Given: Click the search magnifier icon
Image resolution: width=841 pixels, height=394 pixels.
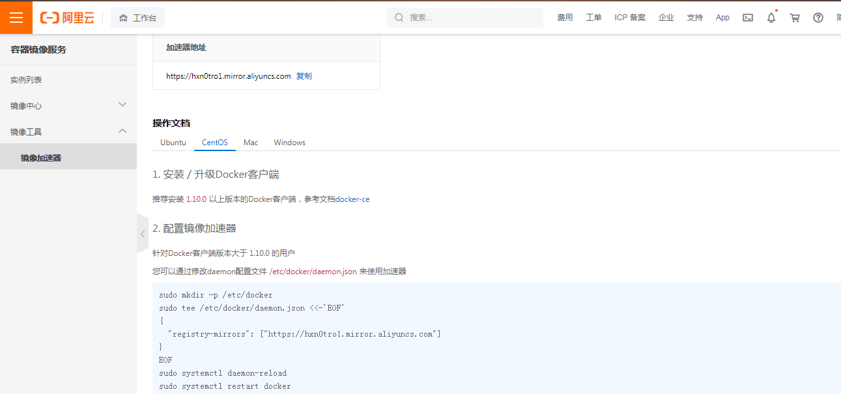Looking at the screenshot, I should 399,18.
